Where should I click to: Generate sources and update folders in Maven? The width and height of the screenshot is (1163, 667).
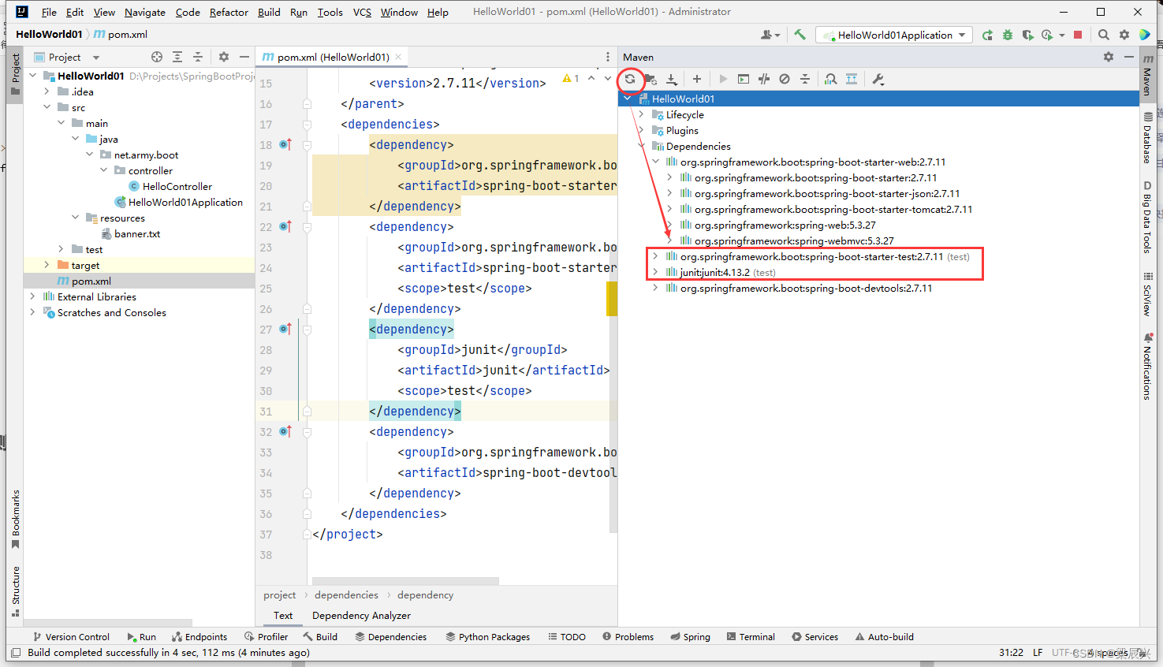(650, 79)
